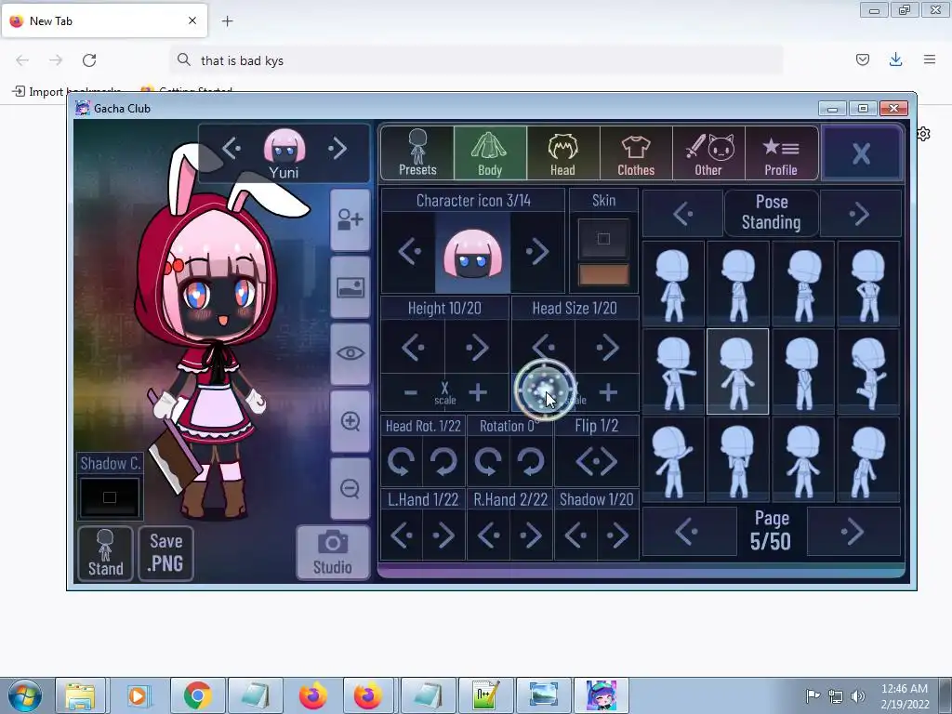Pick the brown Skin tone swatch

point(603,275)
